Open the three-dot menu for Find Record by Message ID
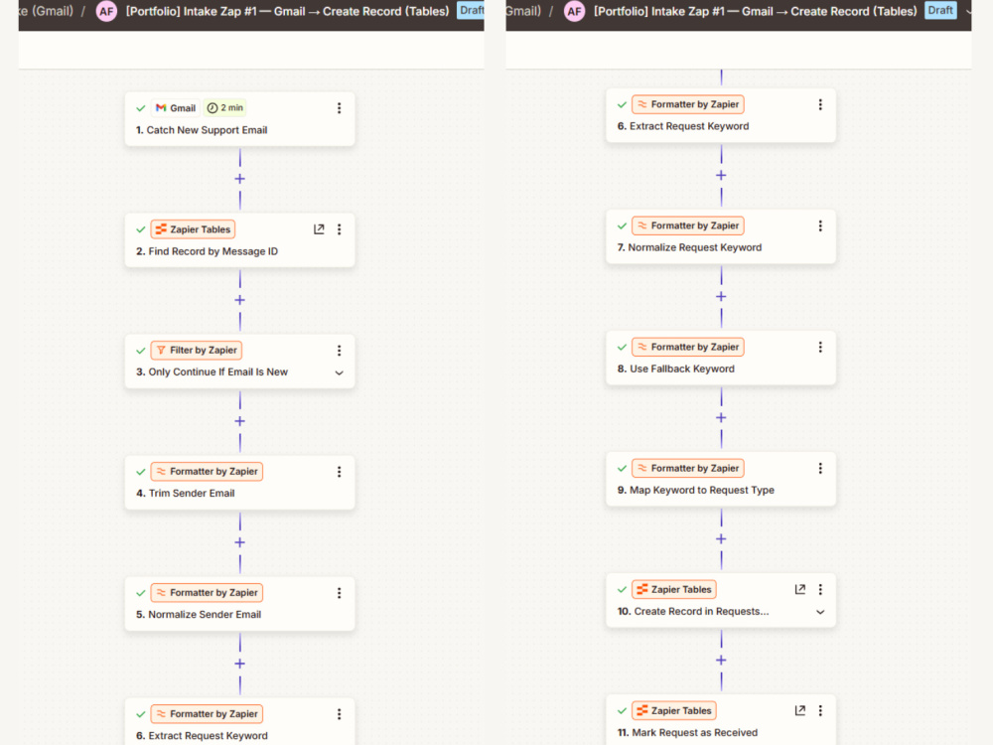This screenshot has height=745, width=993. [x=339, y=229]
